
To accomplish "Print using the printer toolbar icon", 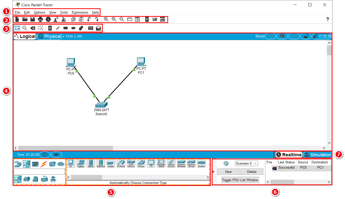I will 40,19.
